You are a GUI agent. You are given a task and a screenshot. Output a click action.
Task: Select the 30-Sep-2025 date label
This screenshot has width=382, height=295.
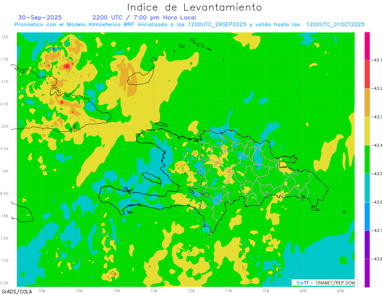[40, 18]
